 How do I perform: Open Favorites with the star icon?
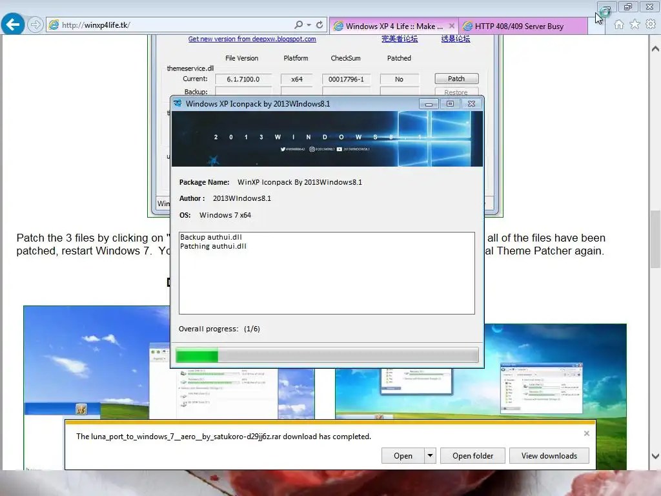coord(635,25)
